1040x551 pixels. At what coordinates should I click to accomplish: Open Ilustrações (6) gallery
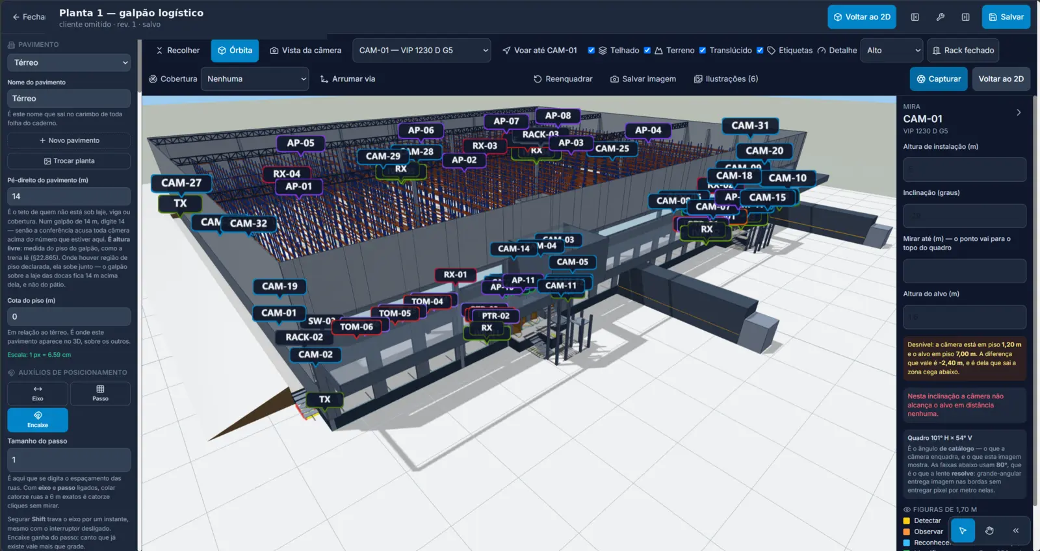click(x=726, y=79)
